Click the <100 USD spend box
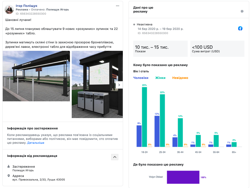 [x=217, y=49]
